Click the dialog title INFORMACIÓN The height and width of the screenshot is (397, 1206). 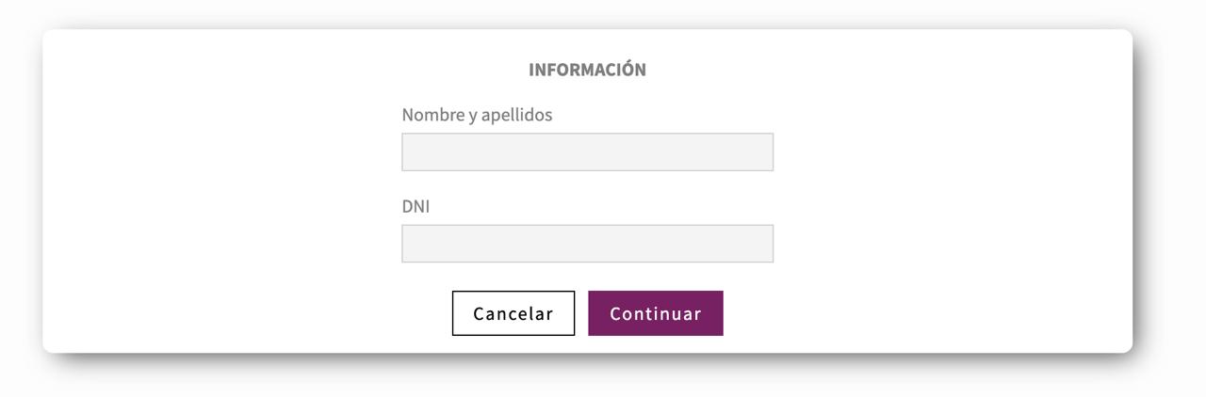pyautogui.click(x=587, y=70)
